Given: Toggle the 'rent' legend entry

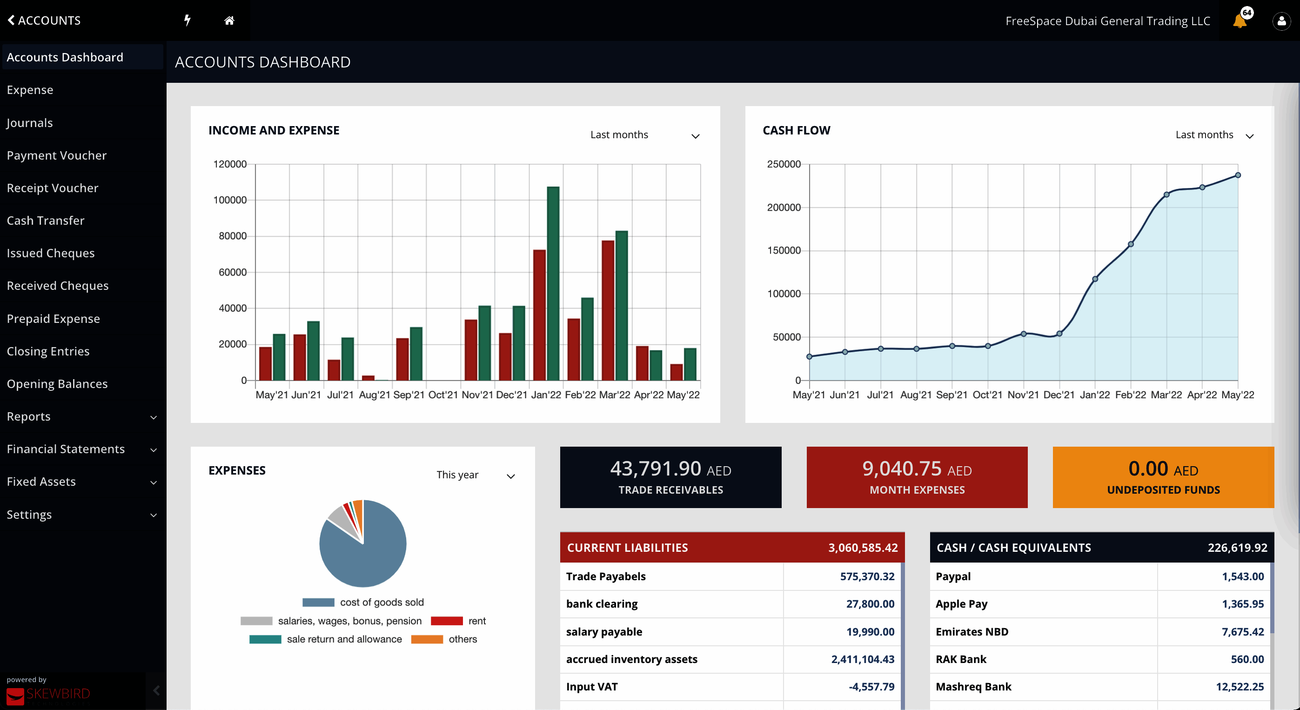Looking at the screenshot, I should coord(476,621).
